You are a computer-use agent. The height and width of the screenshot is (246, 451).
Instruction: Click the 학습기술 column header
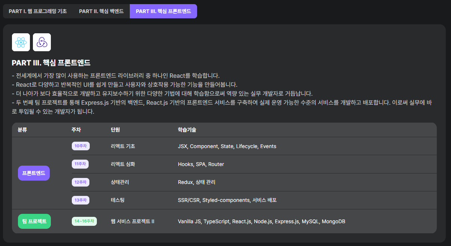(x=187, y=130)
